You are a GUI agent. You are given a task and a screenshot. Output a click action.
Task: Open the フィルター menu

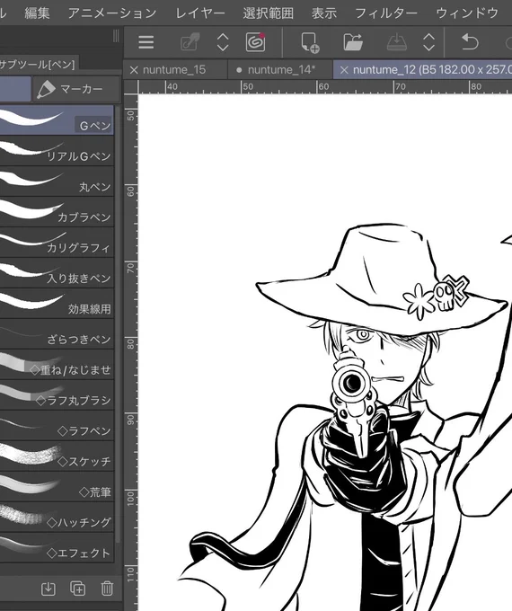coord(386,13)
